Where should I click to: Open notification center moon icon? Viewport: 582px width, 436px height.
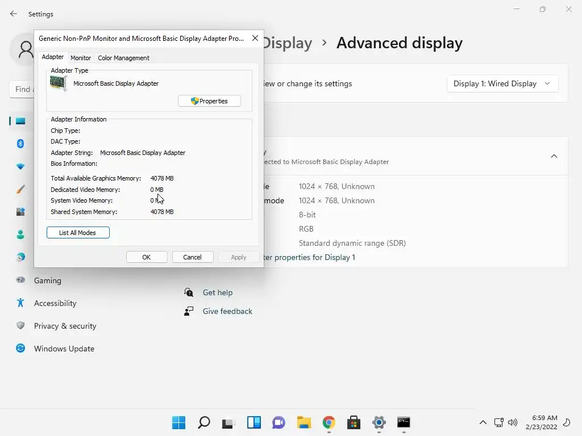(567, 422)
